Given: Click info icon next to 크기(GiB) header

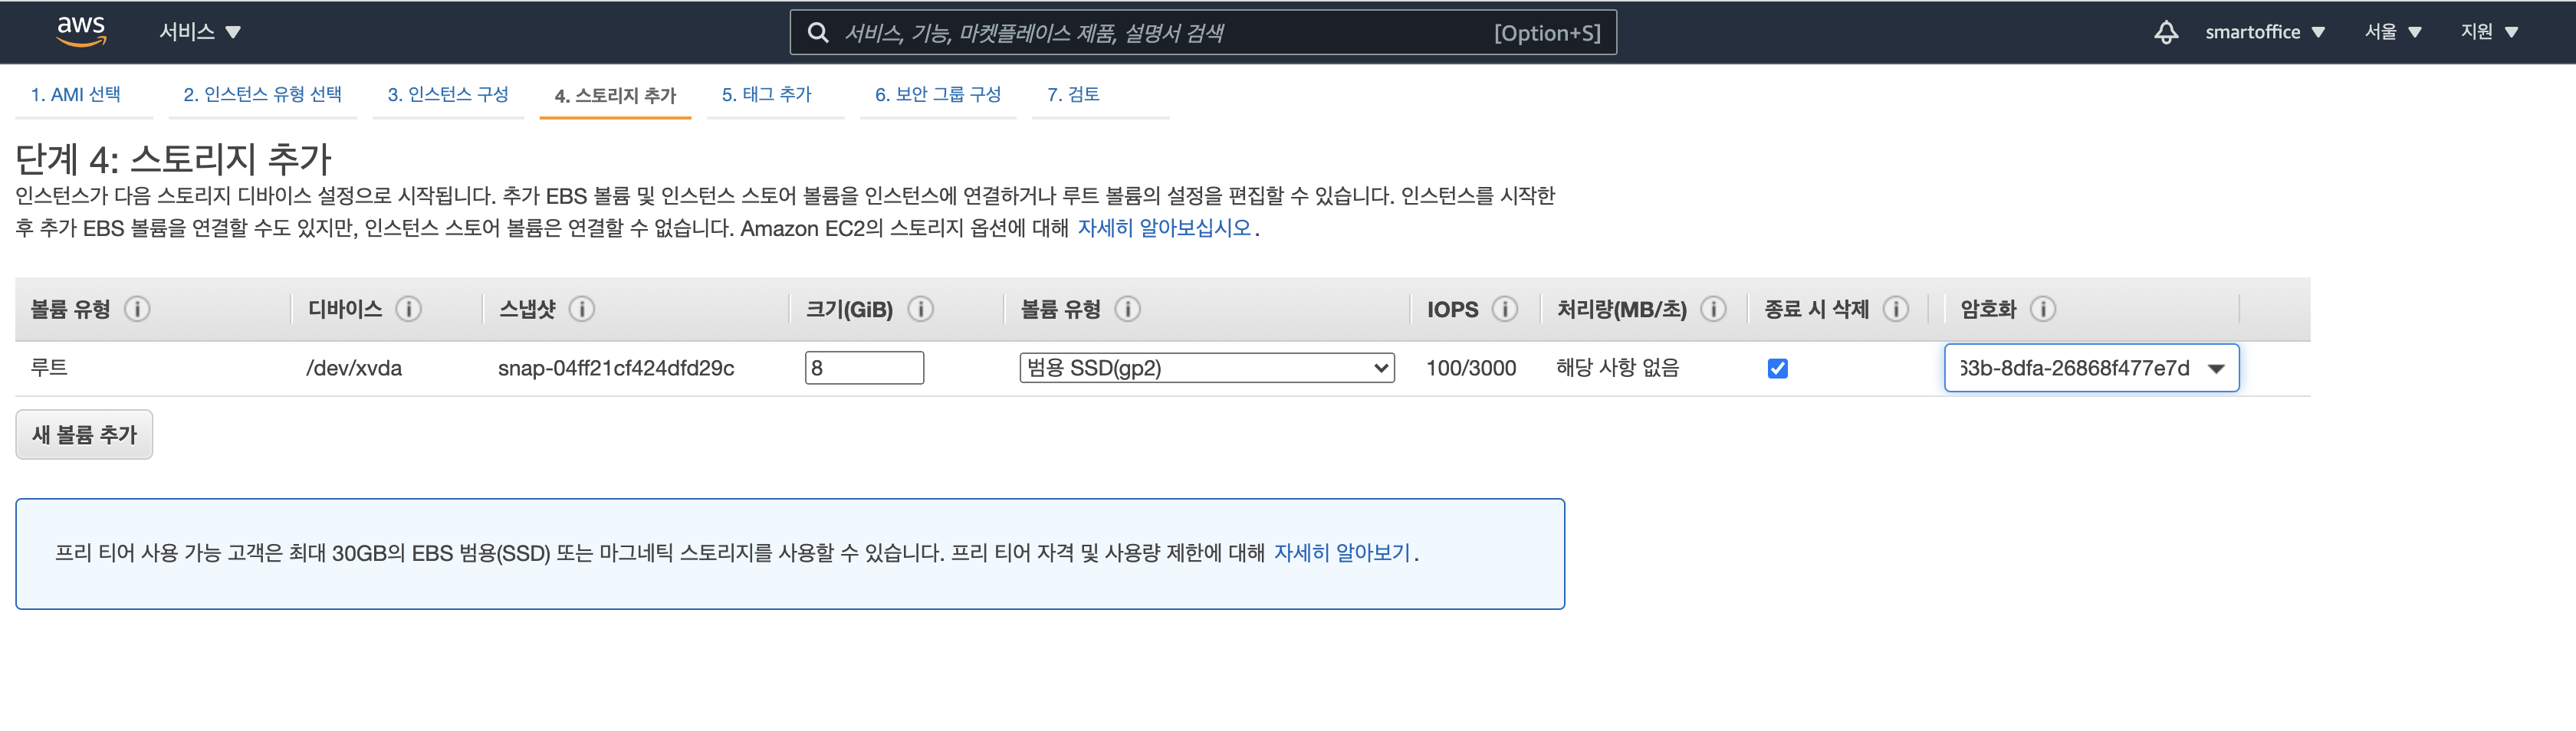Looking at the screenshot, I should click(920, 309).
